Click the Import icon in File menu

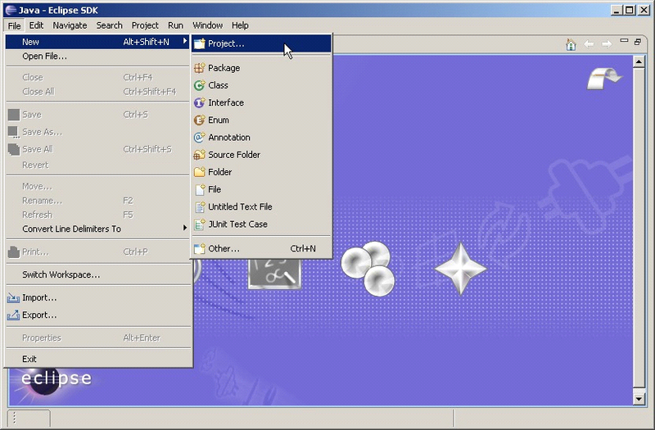tap(13, 298)
